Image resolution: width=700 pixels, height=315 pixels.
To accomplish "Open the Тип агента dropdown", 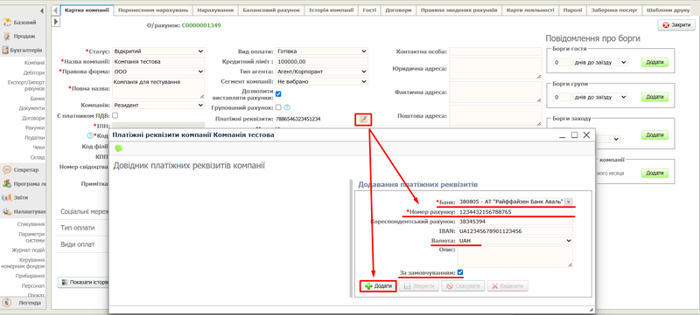I will click(x=322, y=72).
